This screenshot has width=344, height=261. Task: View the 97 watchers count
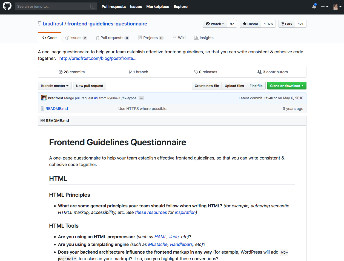pyautogui.click(x=232, y=24)
